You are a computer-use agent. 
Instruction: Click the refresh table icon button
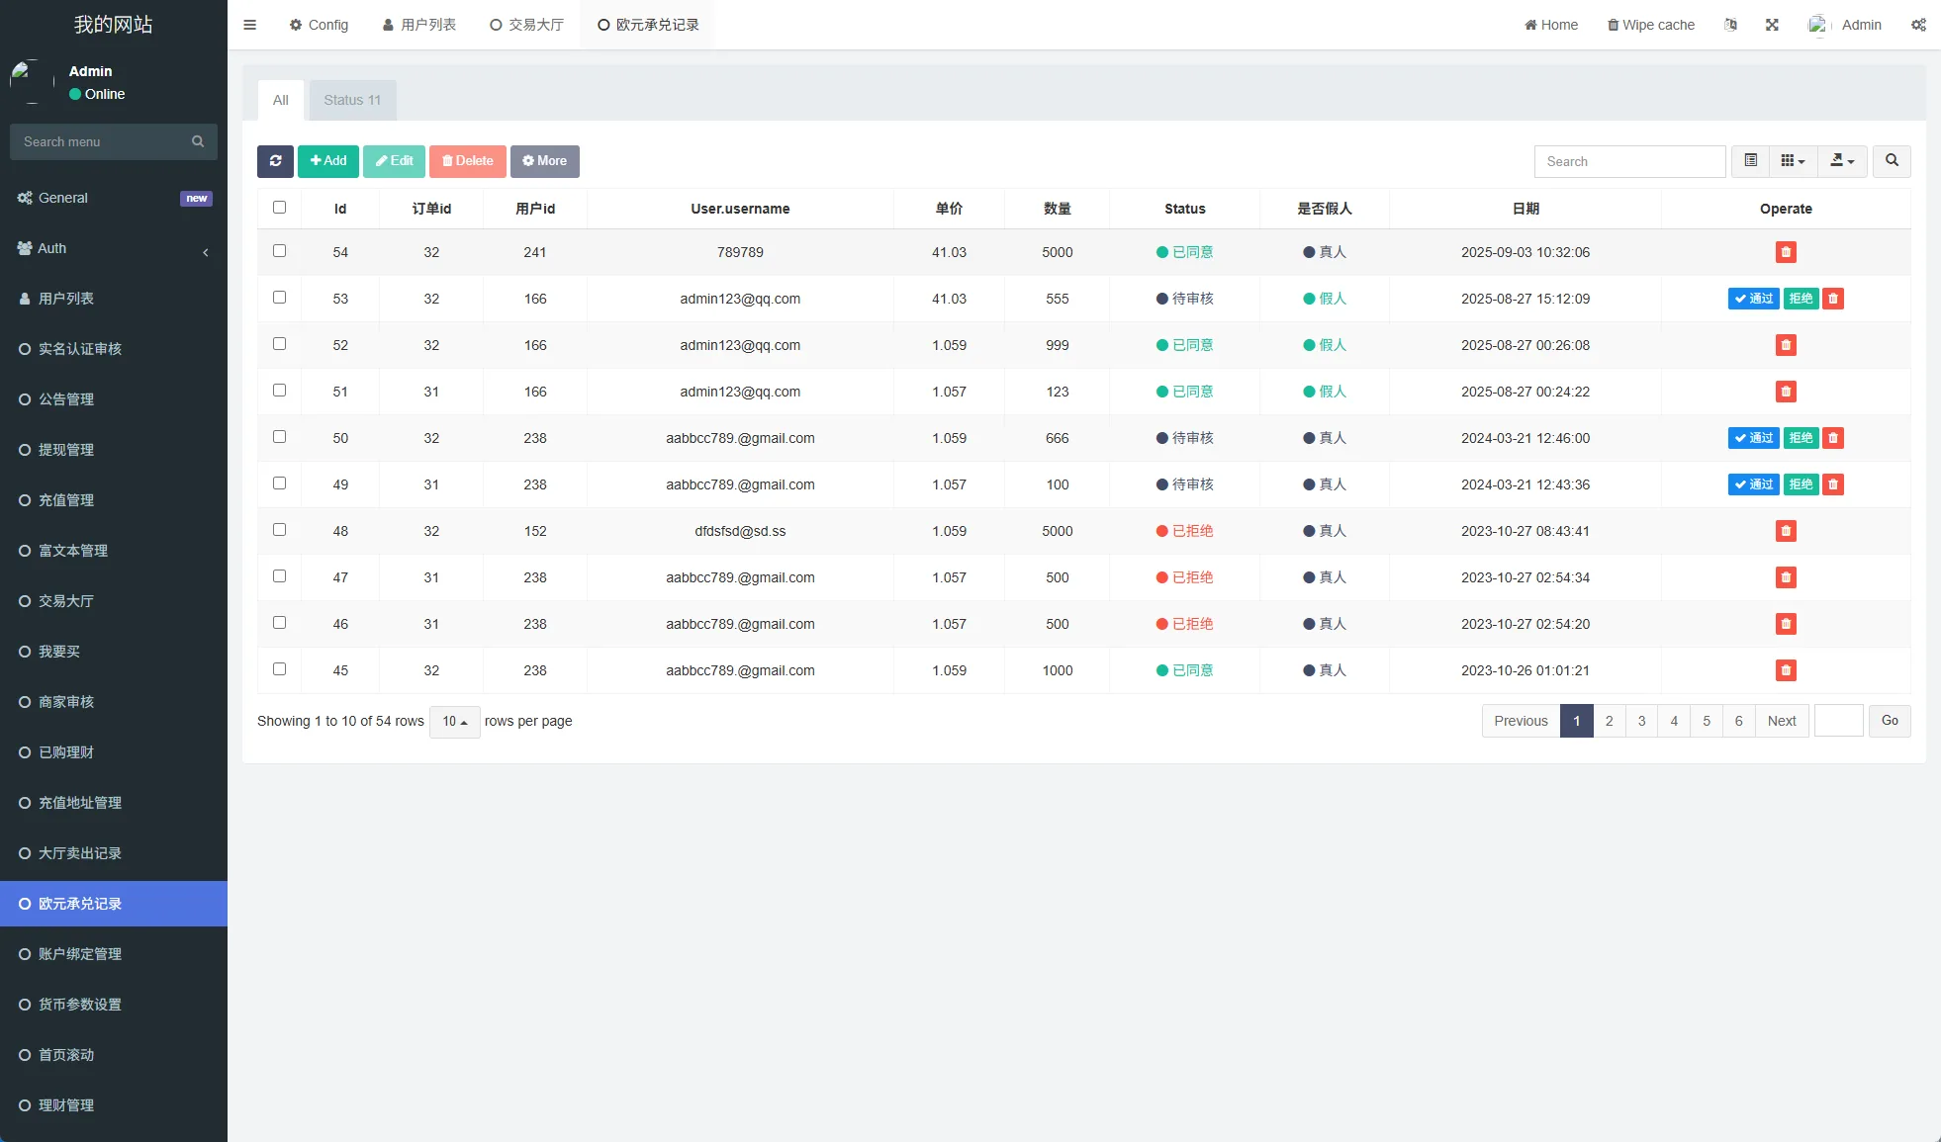[x=275, y=161]
